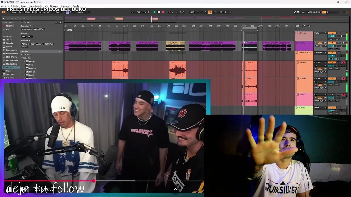The height and width of the screenshot is (197, 351).
Task: Expand the Antares folder
Action: pyautogui.click(x=22, y=54)
